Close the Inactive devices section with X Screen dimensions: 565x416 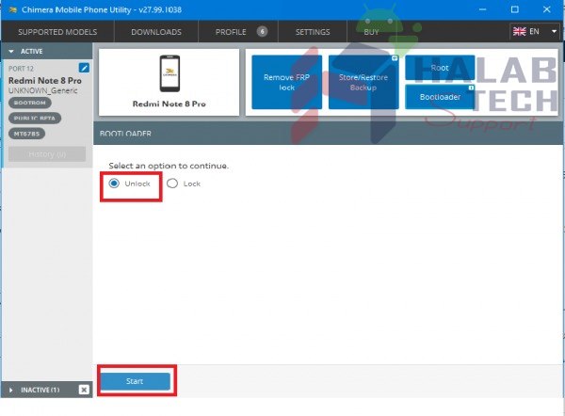(84, 390)
